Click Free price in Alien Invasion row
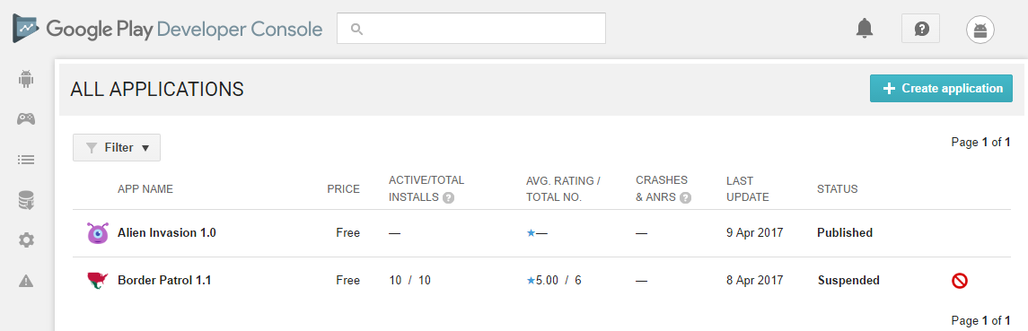1028x331 pixels. pos(348,232)
